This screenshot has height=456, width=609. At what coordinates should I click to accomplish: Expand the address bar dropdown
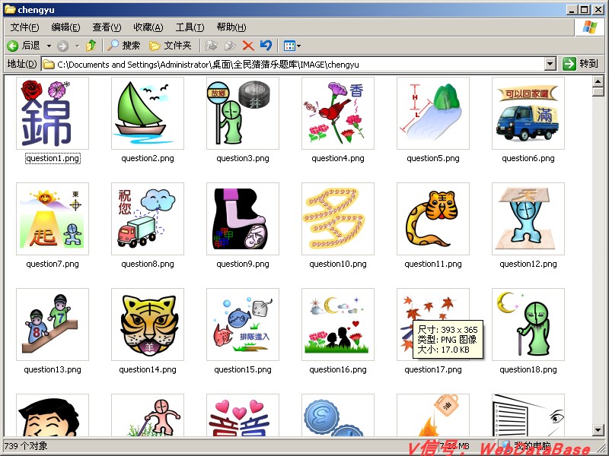pos(550,65)
